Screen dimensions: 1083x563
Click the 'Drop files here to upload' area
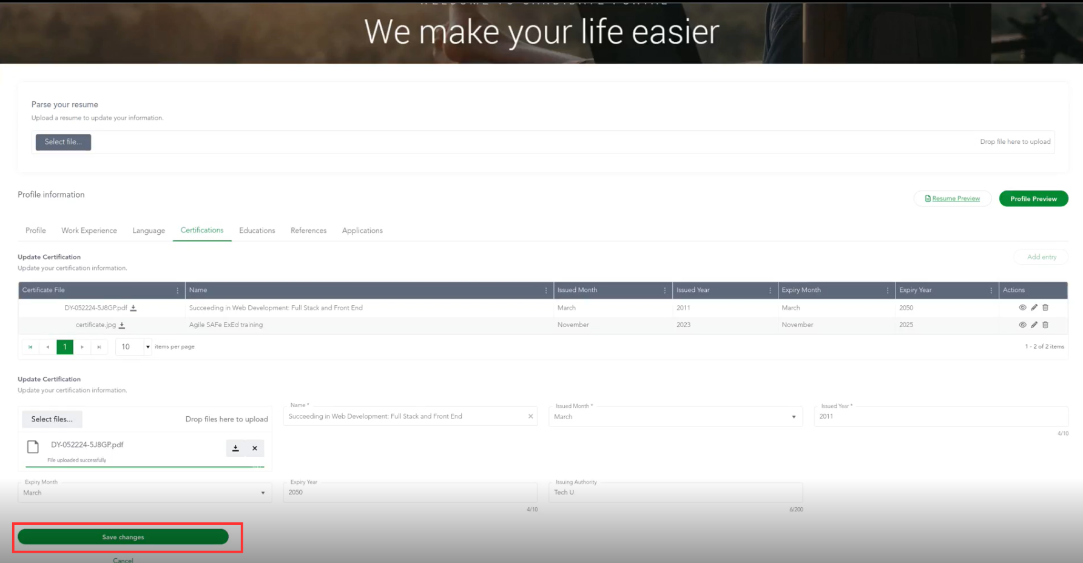(x=226, y=419)
